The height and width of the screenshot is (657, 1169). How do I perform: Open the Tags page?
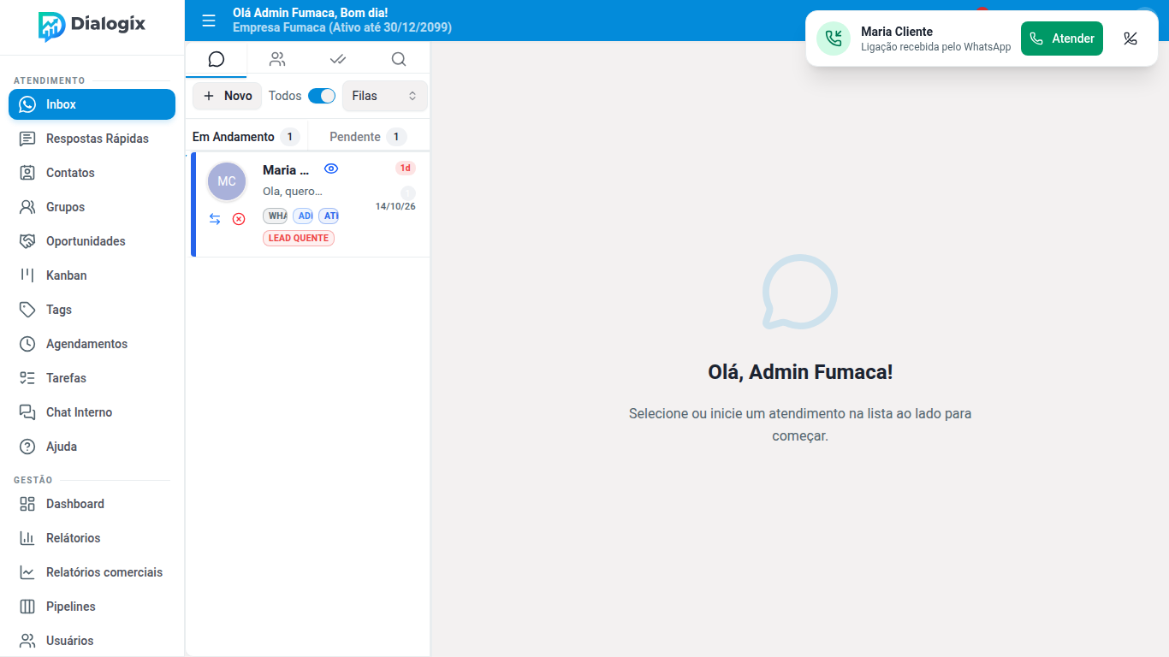click(92, 310)
